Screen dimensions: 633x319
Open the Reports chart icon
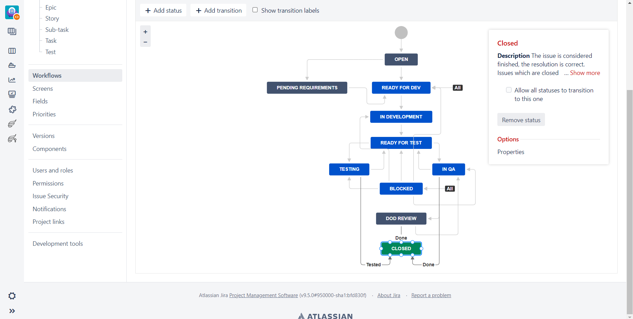point(12,80)
